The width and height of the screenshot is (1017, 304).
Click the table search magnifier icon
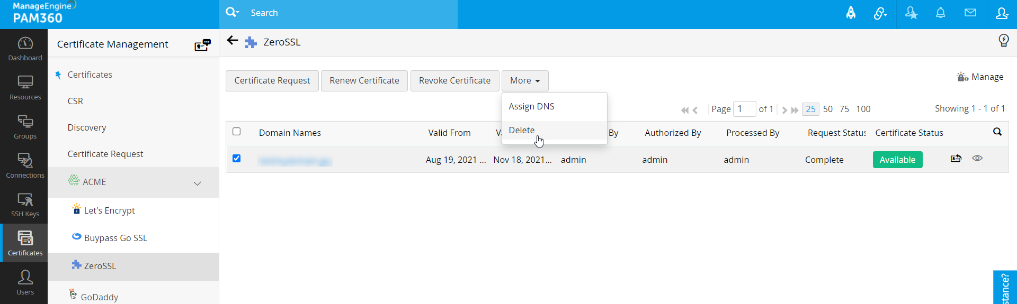pyautogui.click(x=997, y=132)
